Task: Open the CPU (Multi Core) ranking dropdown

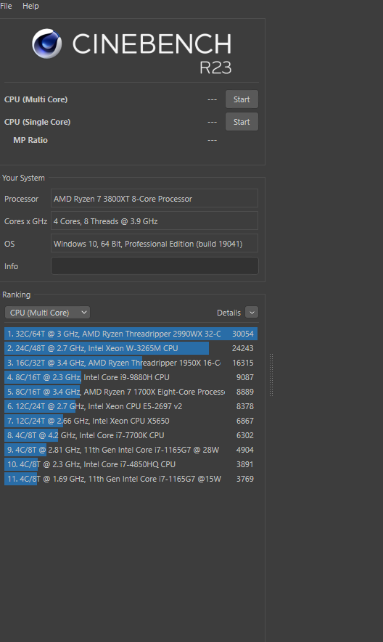Action: [x=48, y=313]
